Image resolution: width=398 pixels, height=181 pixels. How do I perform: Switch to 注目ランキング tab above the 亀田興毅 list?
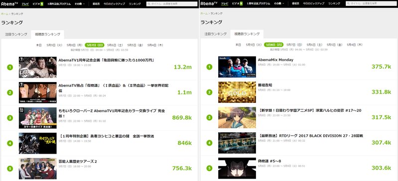[16, 34]
